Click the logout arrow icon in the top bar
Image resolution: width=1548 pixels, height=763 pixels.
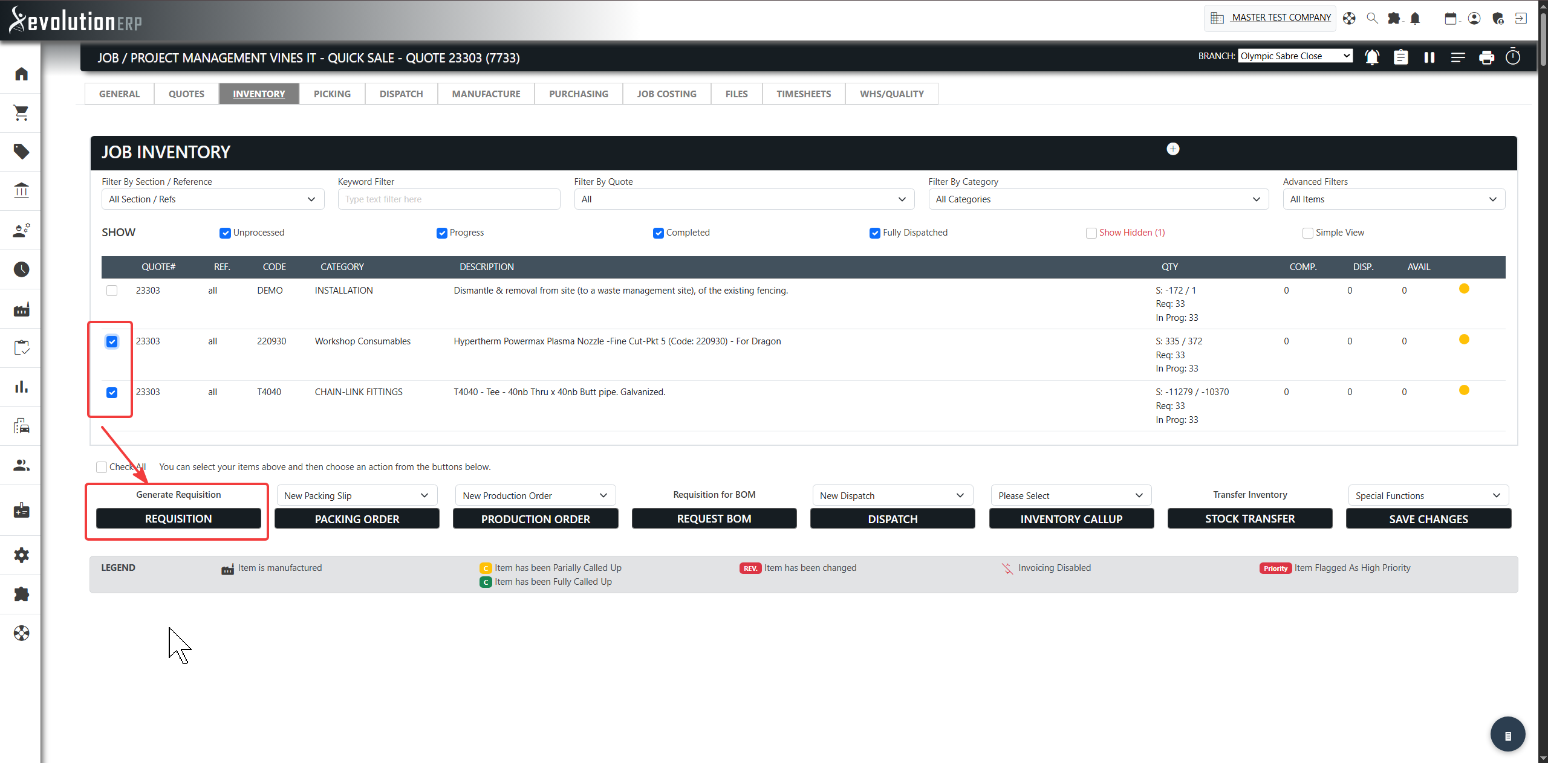coord(1521,19)
